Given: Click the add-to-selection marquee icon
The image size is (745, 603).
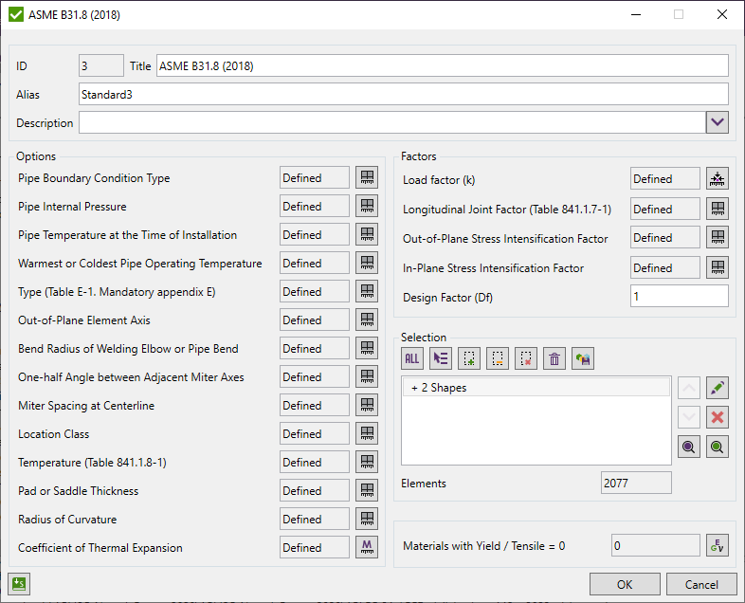Looking at the screenshot, I should pyautogui.click(x=469, y=358).
